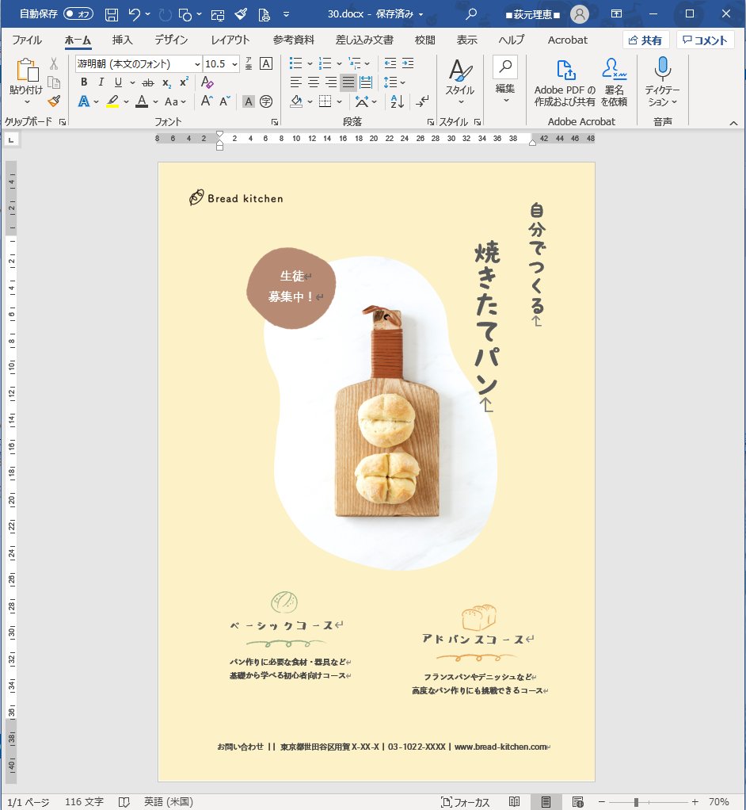The image size is (746, 810).
Task: Click the Save icon in title bar
Action: pyautogui.click(x=112, y=14)
